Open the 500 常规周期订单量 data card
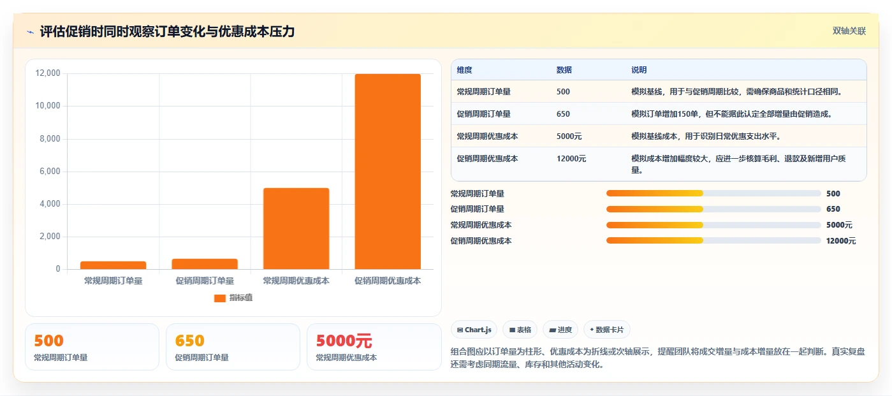892x396 pixels. (92, 347)
